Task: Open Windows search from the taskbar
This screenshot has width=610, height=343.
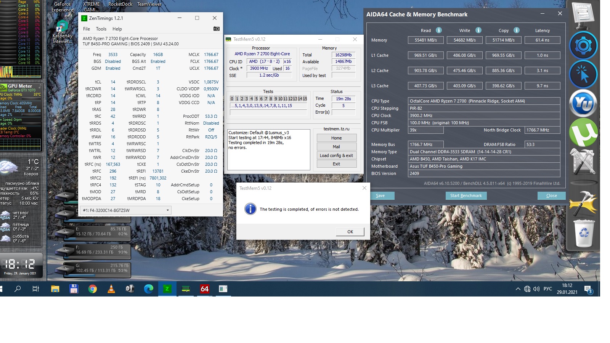Action: point(18,289)
